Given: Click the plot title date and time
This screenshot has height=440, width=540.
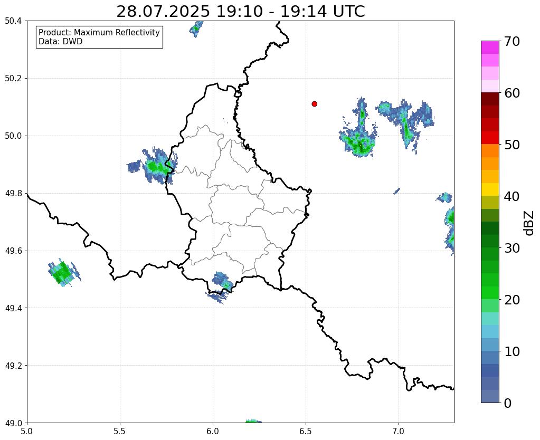Looking at the screenshot, I should (x=240, y=12).
